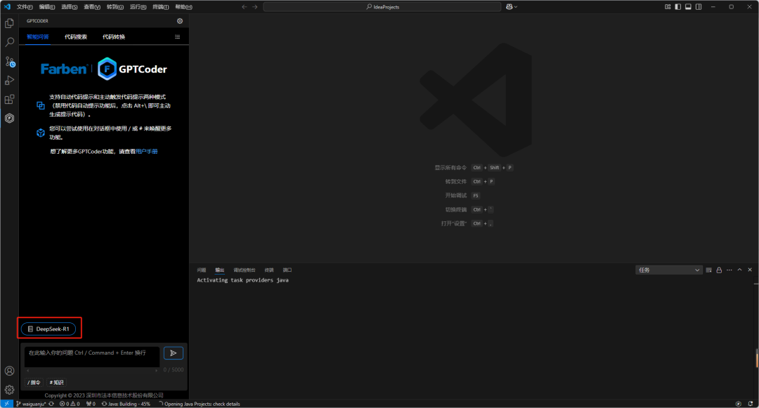
Task: Open the Explorer view in activity bar
Action: [10, 23]
